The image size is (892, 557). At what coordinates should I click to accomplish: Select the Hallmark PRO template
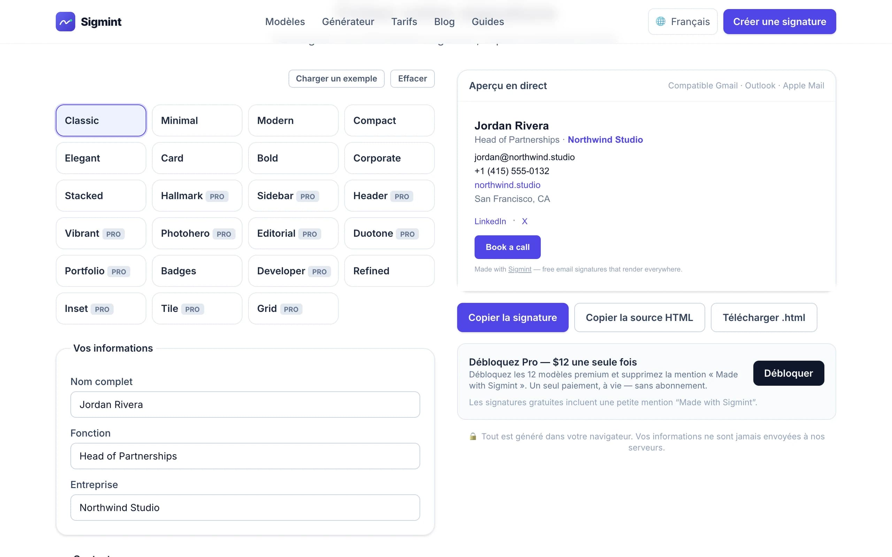197,196
